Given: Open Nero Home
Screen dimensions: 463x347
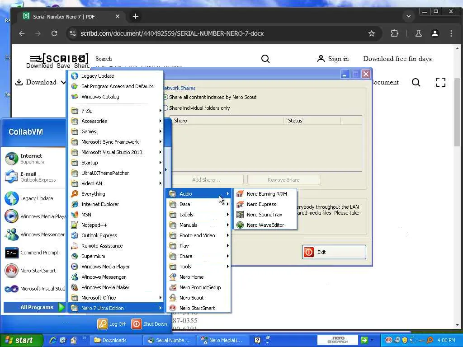Looking at the screenshot, I should [198, 277].
